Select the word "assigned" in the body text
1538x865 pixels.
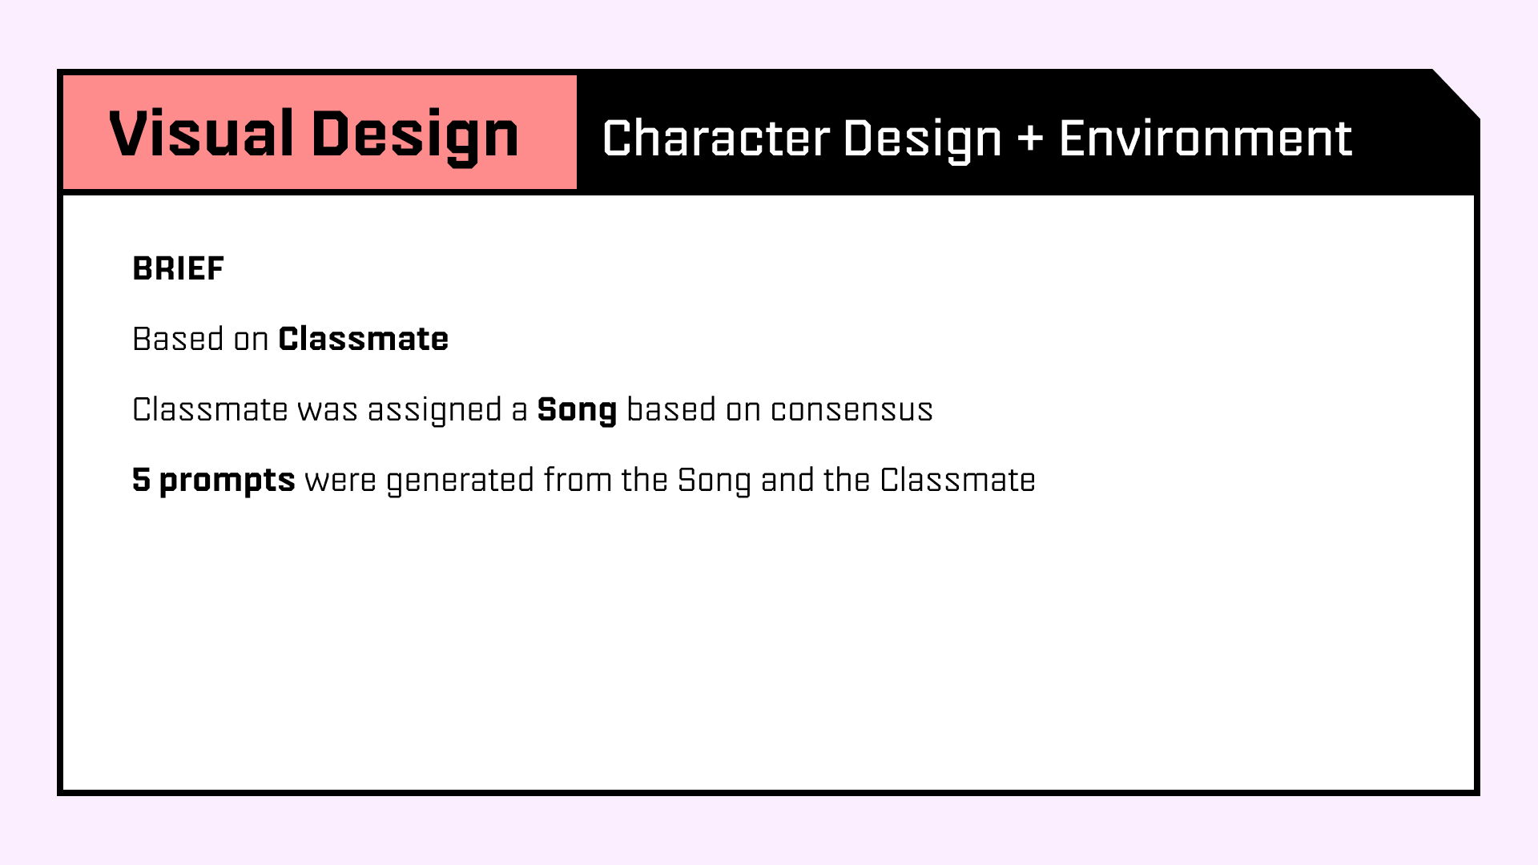(x=434, y=412)
